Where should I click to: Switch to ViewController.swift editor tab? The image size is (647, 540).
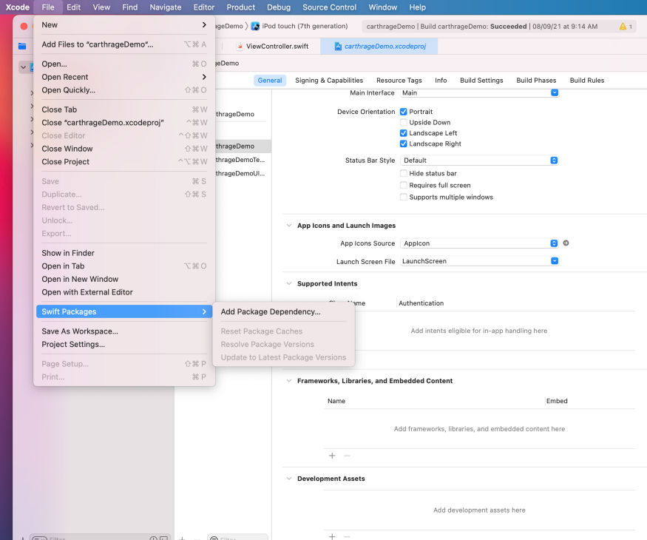[x=272, y=47]
